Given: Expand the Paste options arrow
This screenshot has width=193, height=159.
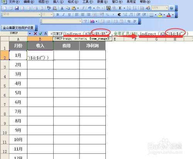Looking at the screenshot, I should click(78, 8).
